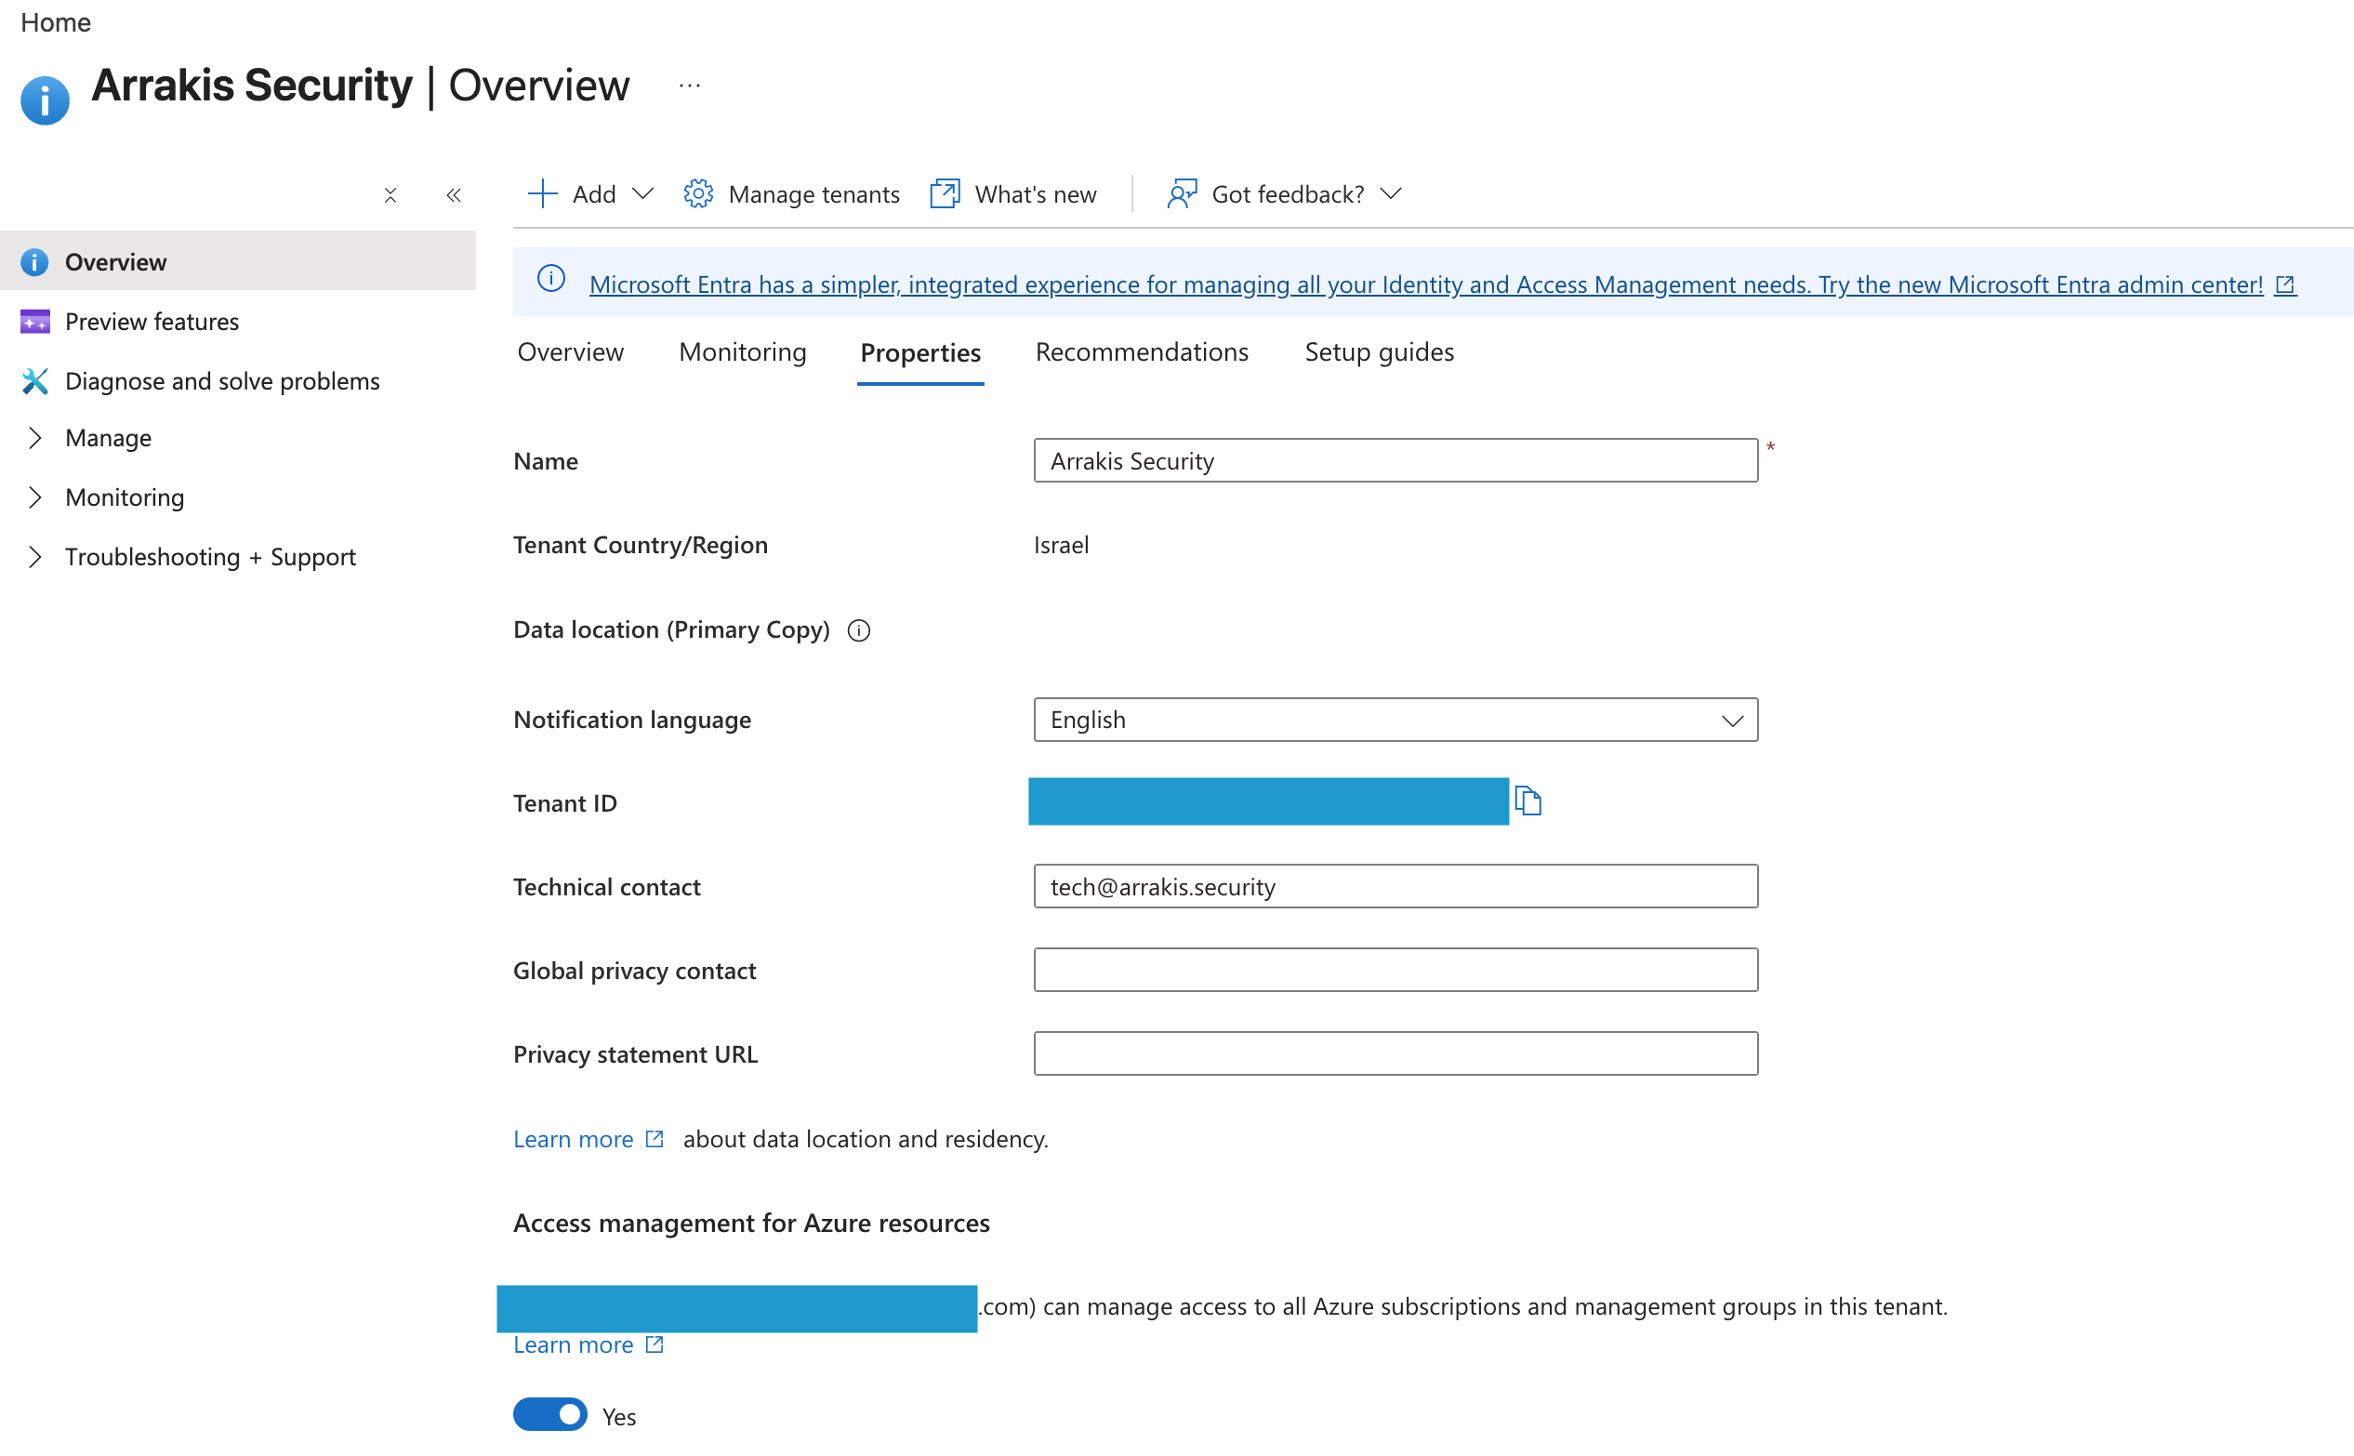The image size is (2354, 1456).
Task: Open Learn more about data location
Action: pos(588,1139)
